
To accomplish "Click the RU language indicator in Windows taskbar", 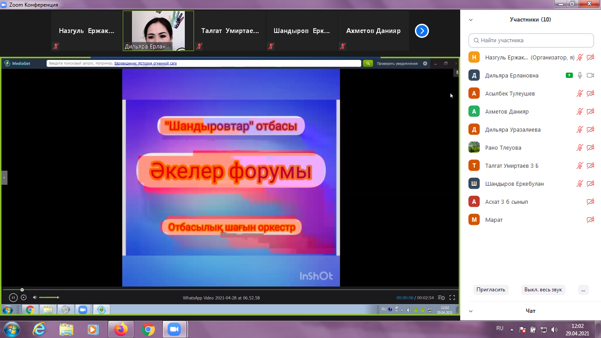I will [500, 328].
